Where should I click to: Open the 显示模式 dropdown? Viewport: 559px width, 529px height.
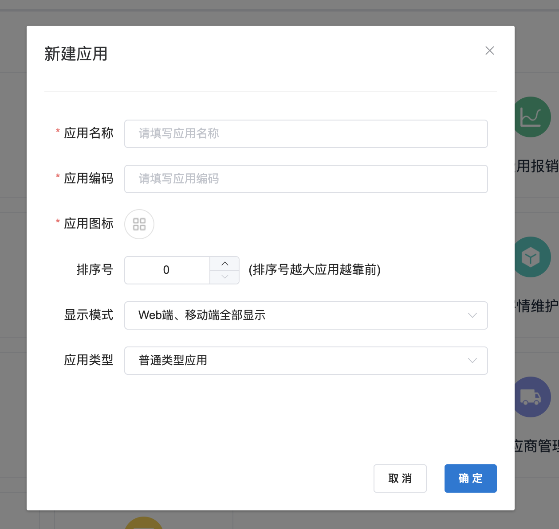[x=306, y=315]
